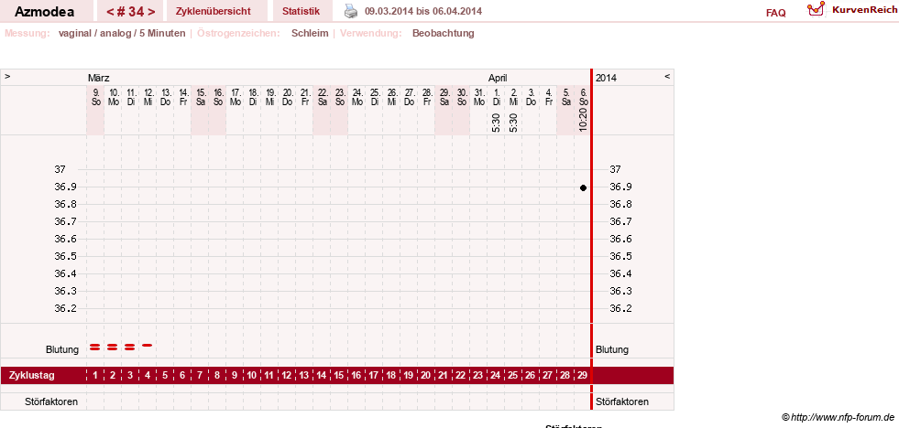Click left 'Blutung' row label
Screen dimensions: 899x428
pos(62,349)
